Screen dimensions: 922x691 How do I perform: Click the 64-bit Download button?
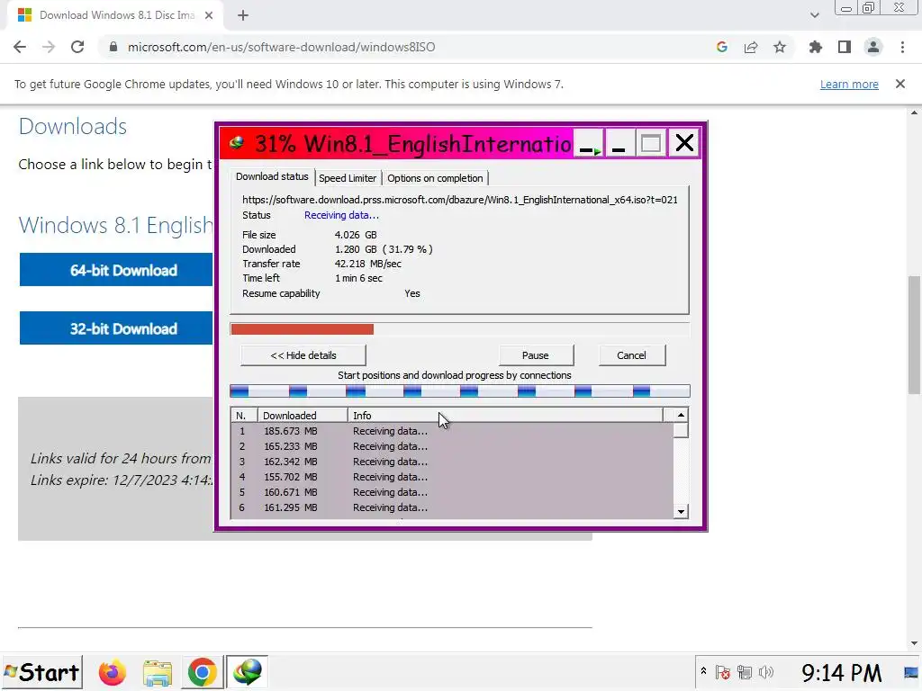(x=116, y=270)
